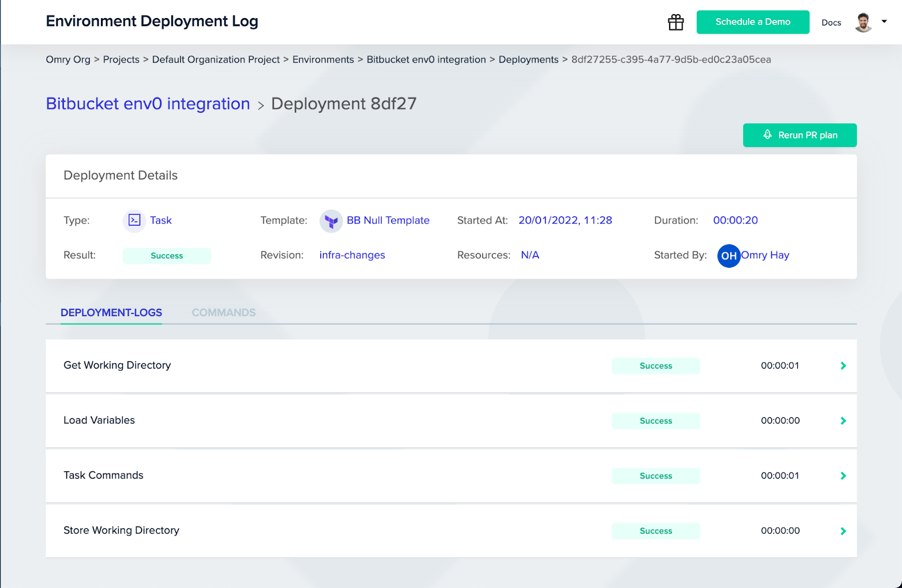Expand the Store Working Directory log row

point(843,531)
